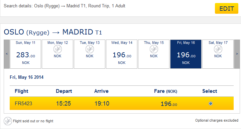Click the Sat, May 17 sold-out plane icon
Image resolution: width=241 pixels, height=129 pixels.
218,49
